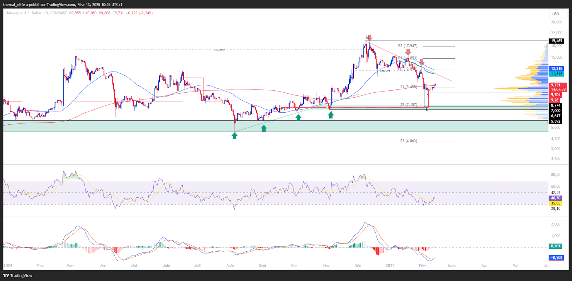572x281 pixels.
Task: Click the H10,083 high value in legend
Action: pos(90,13)
